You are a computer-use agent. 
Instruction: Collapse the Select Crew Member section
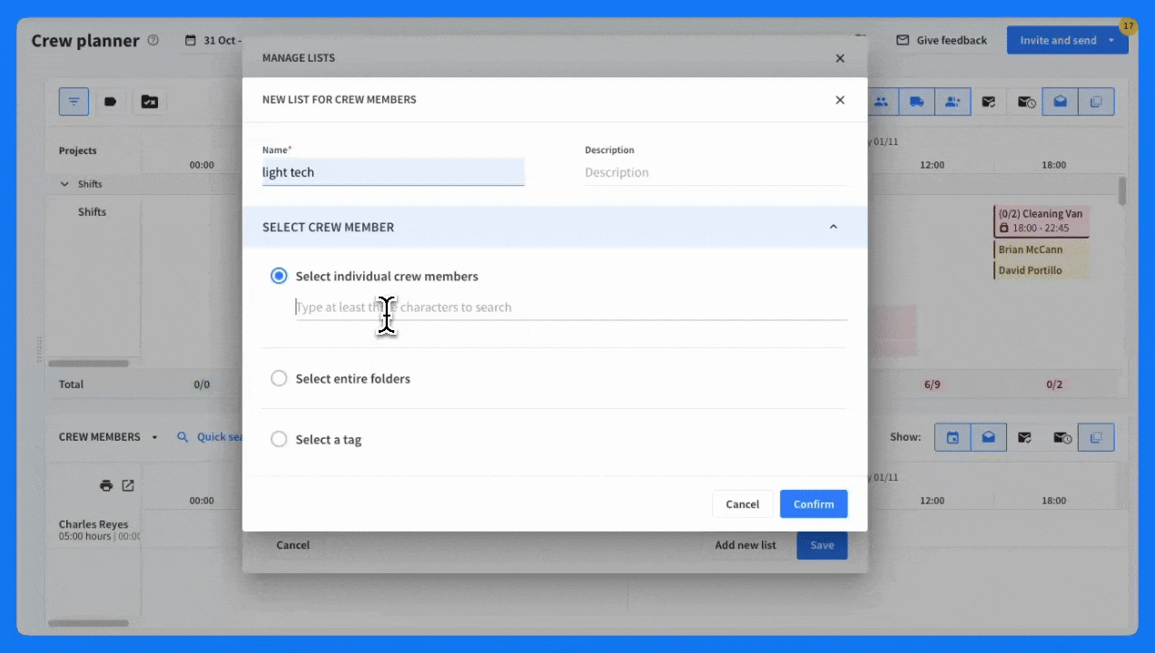[x=833, y=227]
